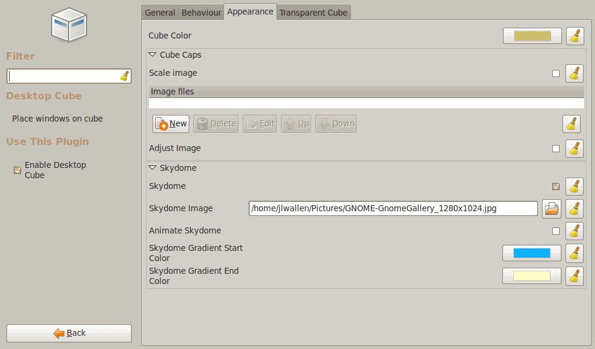Open the Skydome Gradient Start Color swatch
Image resolution: width=595 pixels, height=349 pixels.
(x=532, y=253)
